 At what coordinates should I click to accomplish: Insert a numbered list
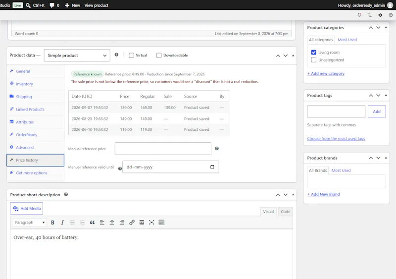pyautogui.click(x=82, y=223)
